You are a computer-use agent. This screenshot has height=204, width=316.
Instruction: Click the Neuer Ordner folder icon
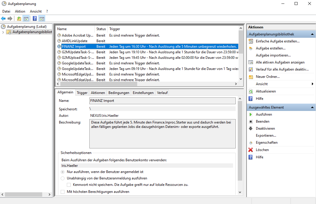[x=251, y=77]
